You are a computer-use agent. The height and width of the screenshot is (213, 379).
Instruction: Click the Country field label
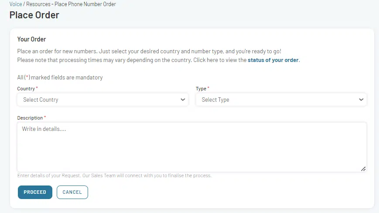pos(26,89)
